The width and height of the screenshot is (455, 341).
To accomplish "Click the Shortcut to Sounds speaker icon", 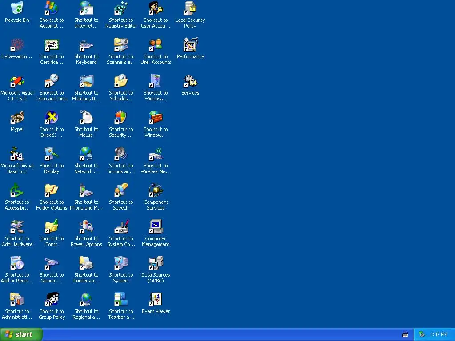I will point(121,154).
